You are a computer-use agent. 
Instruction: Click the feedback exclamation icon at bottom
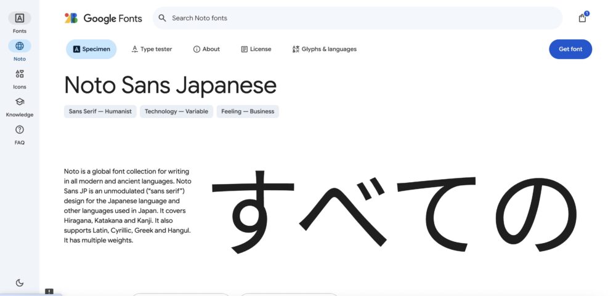pos(49,292)
